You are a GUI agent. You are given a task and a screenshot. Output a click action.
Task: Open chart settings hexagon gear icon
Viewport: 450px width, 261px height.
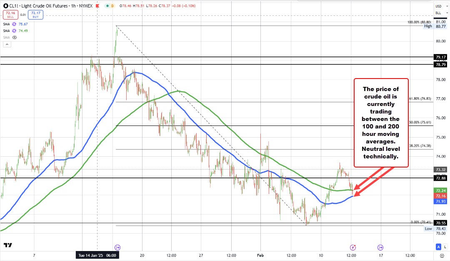(442, 255)
